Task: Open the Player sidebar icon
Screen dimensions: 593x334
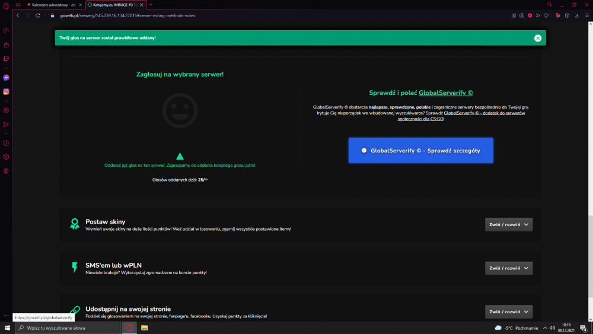Action: click(6, 110)
